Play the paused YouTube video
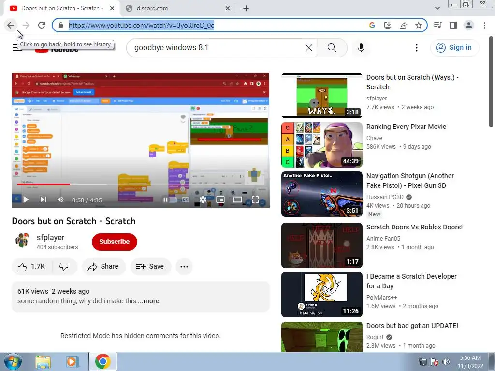The image size is (495, 371). tap(26, 200)
